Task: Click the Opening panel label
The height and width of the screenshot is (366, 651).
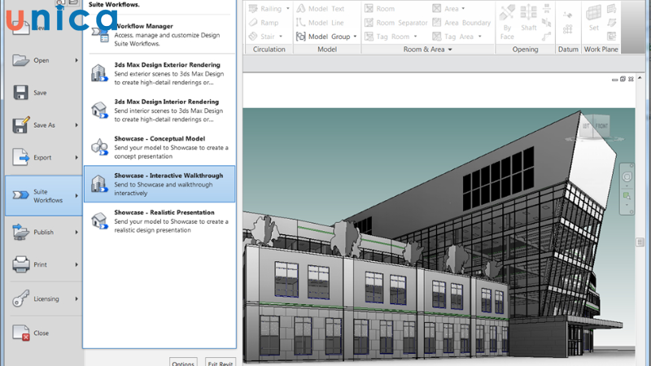Action: (525, 50)
